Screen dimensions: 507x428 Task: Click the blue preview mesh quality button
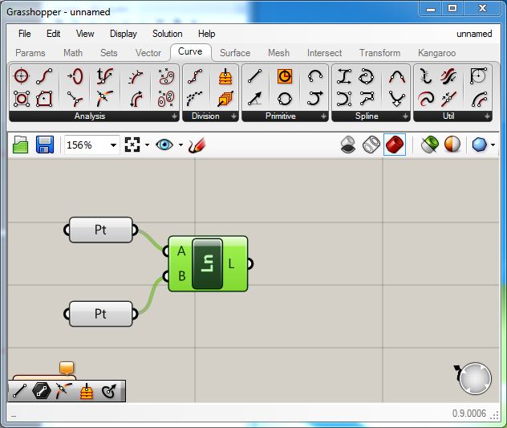click(x=479, y=145)
